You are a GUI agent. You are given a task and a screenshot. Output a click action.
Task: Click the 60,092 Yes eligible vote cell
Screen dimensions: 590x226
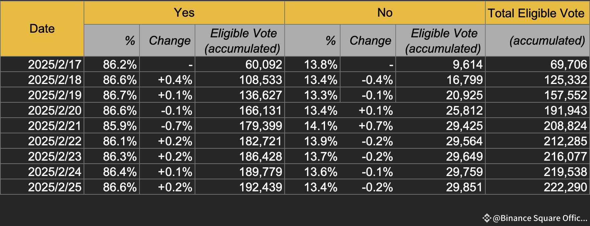(264, 64)
